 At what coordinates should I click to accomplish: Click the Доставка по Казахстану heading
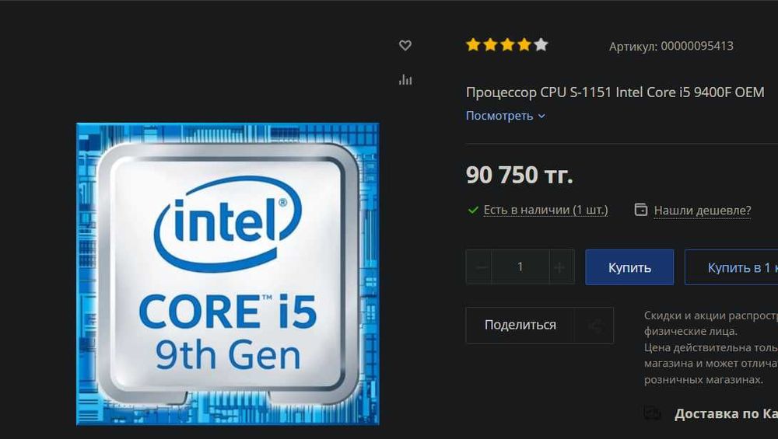pyautogui.click(x=726, y=413)
